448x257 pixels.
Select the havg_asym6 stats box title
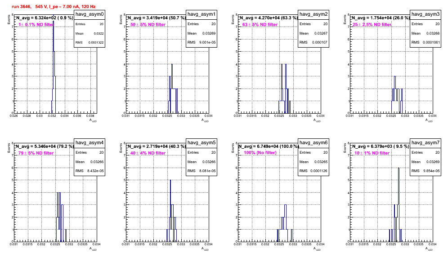[314, 142]
